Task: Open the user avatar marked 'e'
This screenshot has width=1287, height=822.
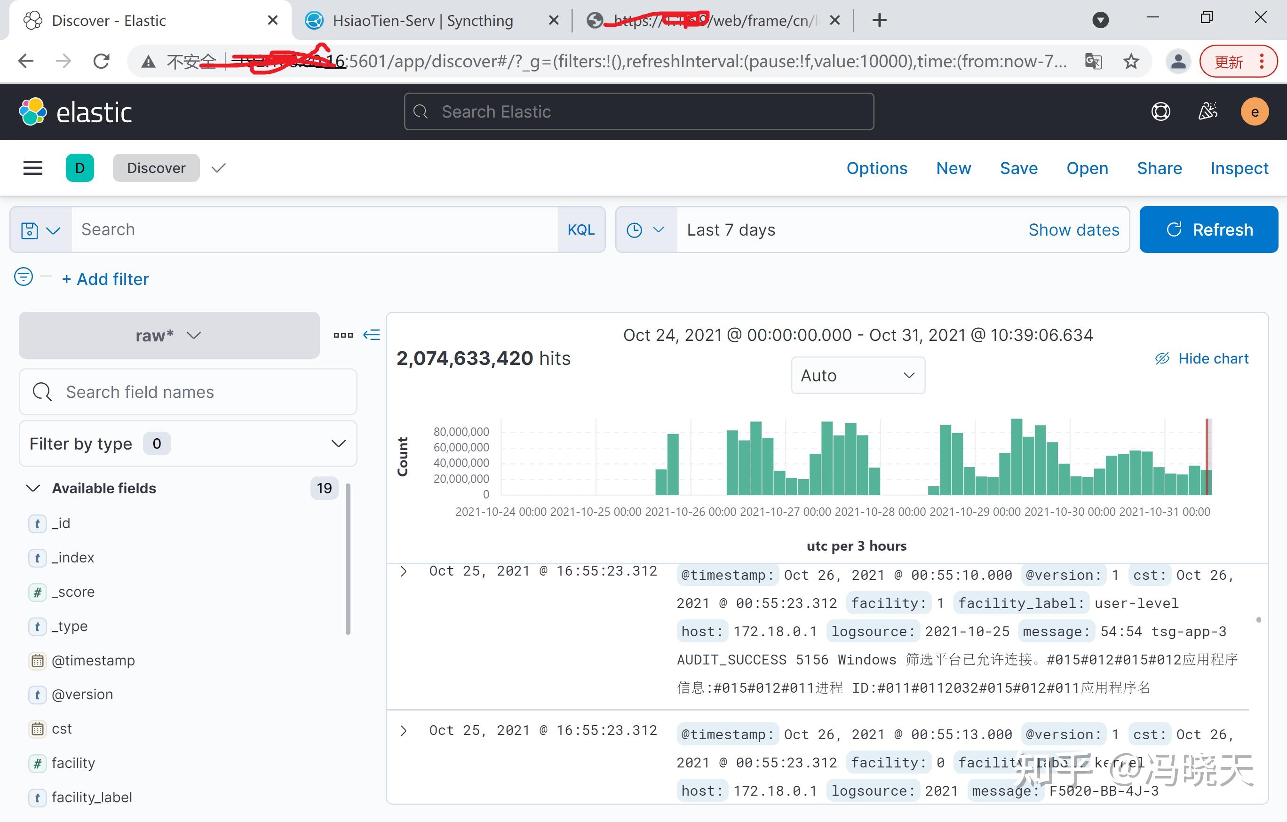Action: (1255, 112)
